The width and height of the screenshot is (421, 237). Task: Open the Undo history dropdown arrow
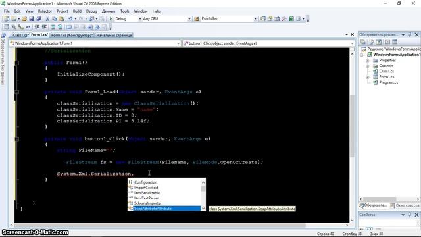(x=76, y=19)
